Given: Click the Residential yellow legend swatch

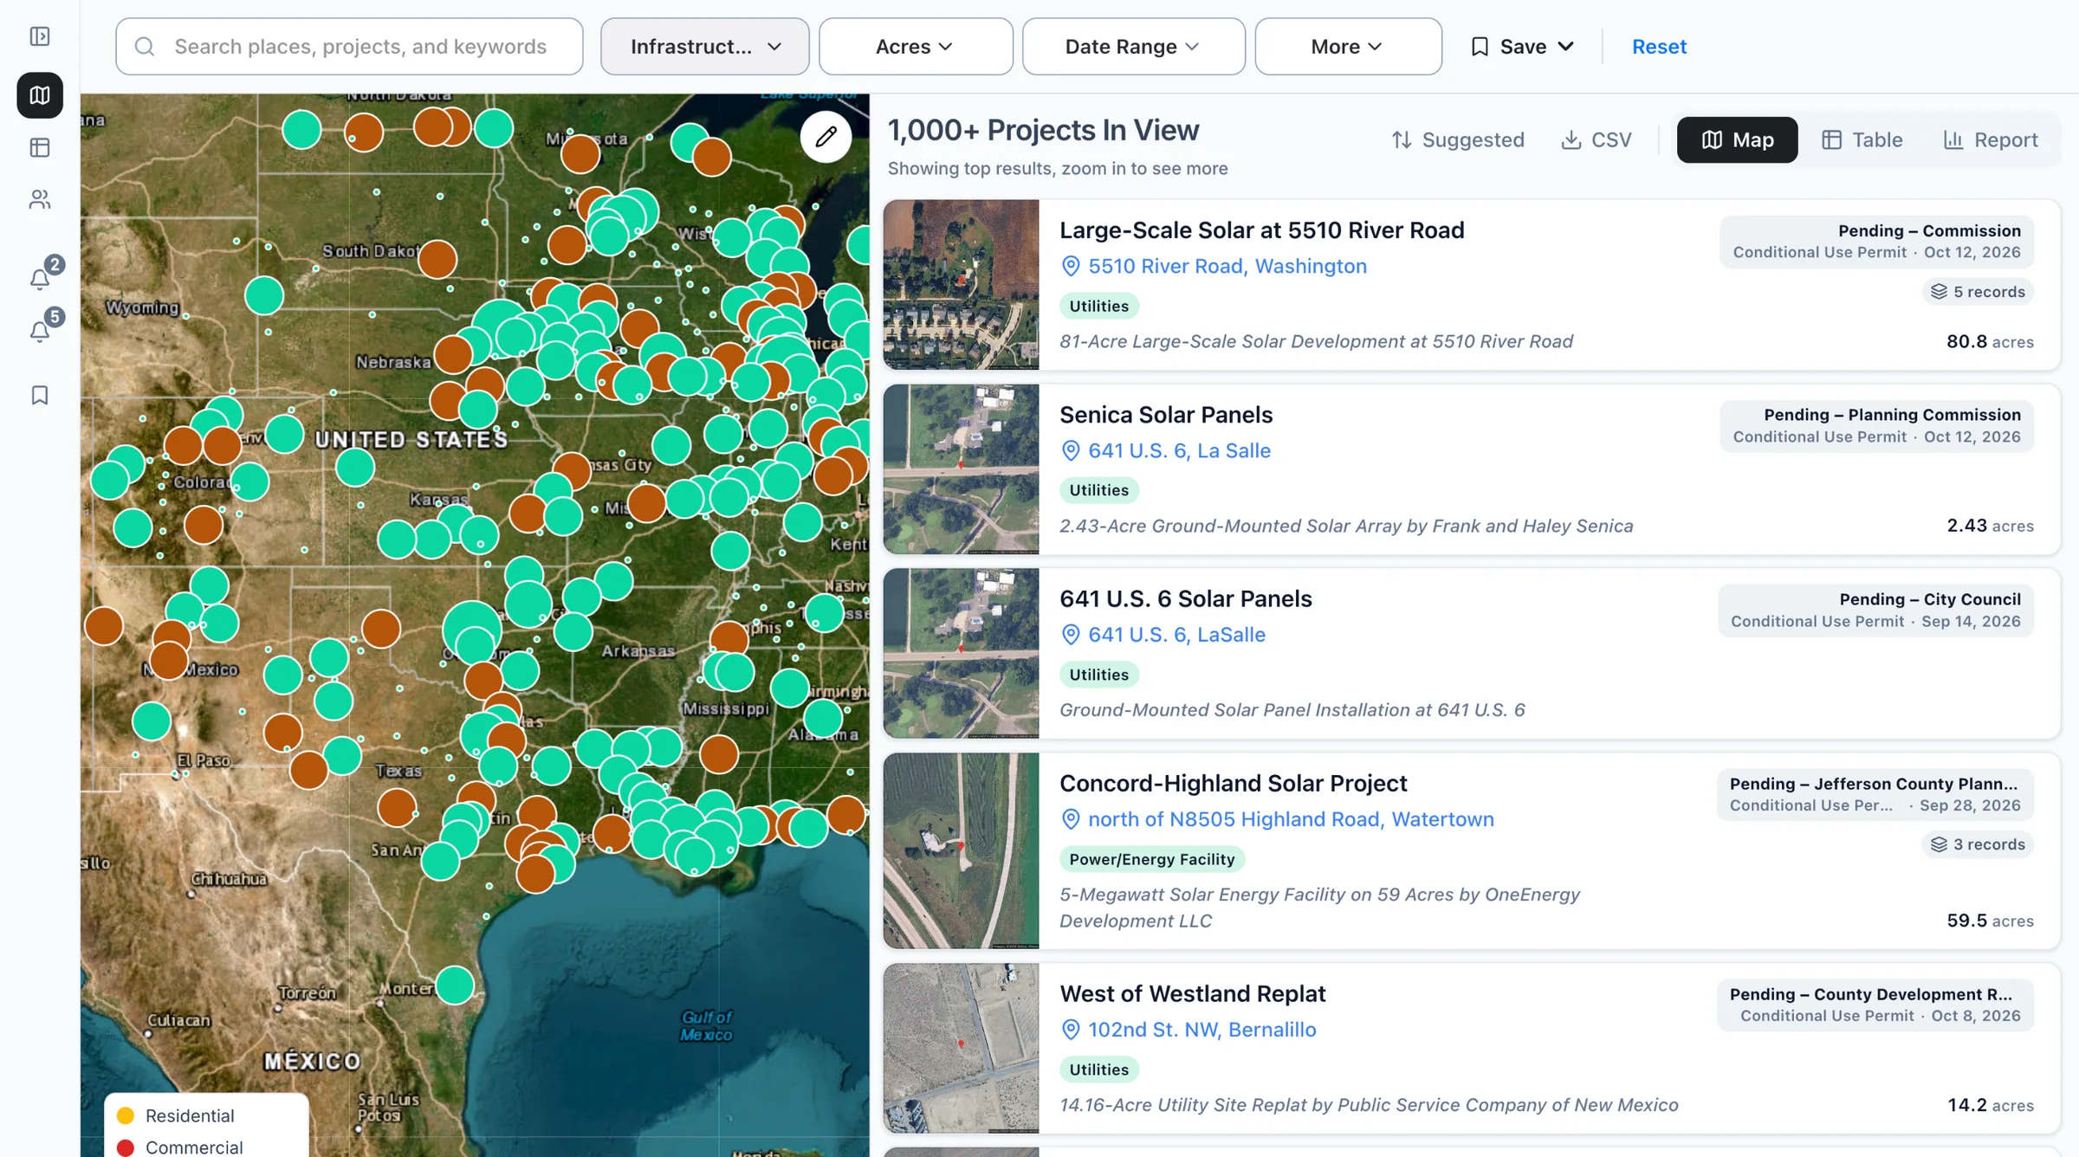Looking at the screenshot, I should pos(126,1115).
